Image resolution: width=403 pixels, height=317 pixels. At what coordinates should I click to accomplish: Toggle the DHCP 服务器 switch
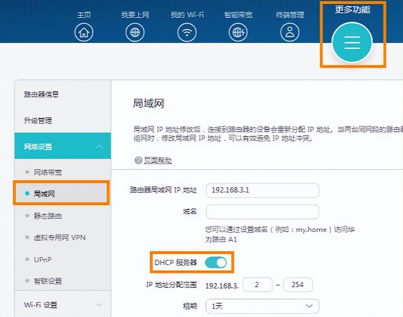point(216,263)
